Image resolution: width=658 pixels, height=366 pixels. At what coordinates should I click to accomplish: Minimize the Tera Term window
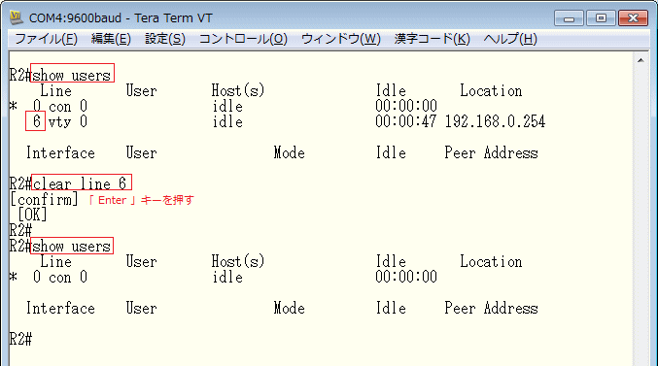(x=569, y=18)
